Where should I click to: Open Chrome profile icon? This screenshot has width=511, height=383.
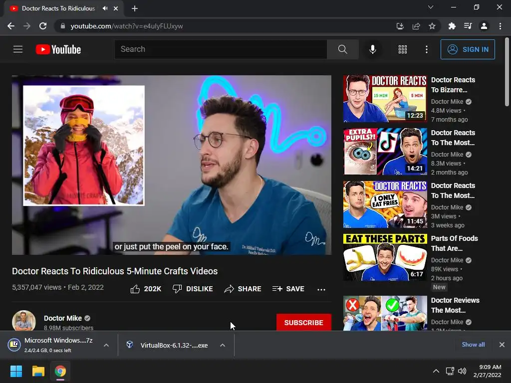click(484, 26)
